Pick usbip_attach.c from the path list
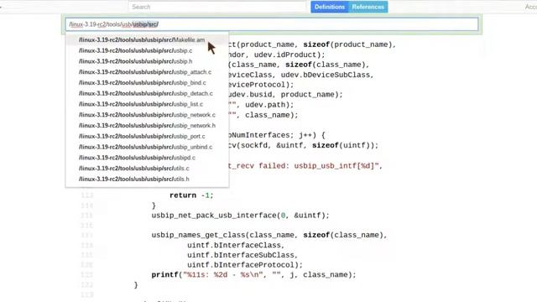 pyautogui.click(x=147, y=72)
